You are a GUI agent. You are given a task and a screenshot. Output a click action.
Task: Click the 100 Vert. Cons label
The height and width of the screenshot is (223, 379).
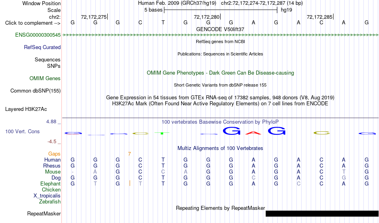point(22,131)
